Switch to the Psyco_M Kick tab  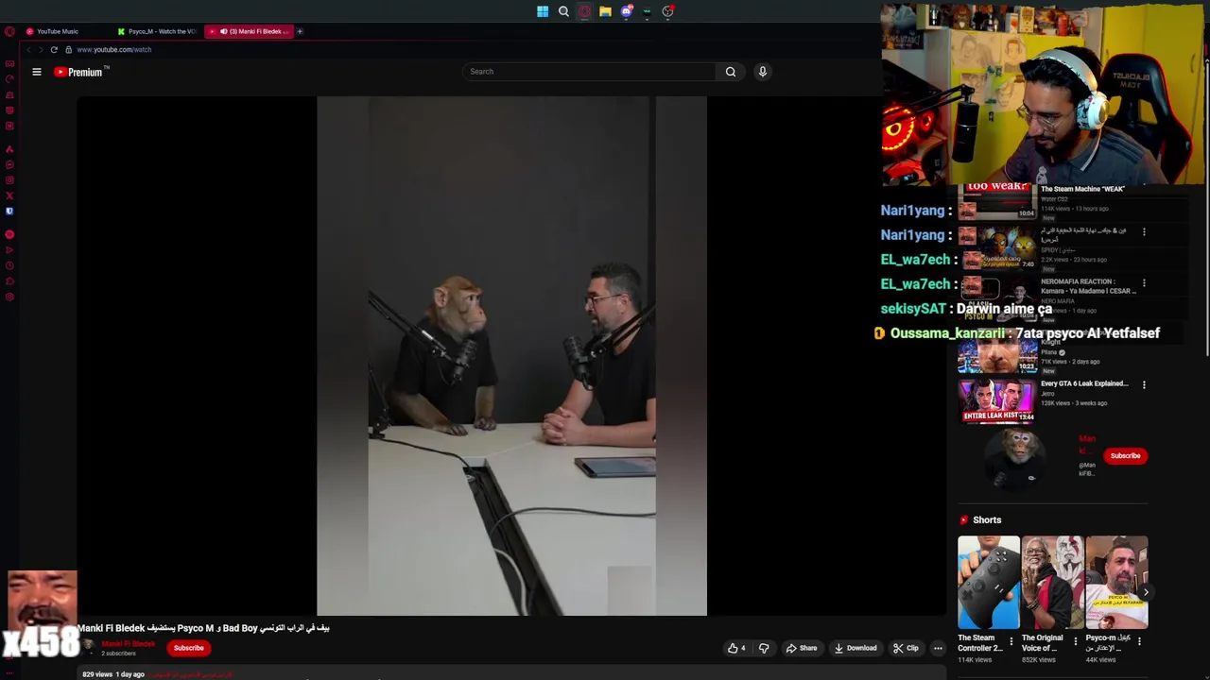pos(157,31)
